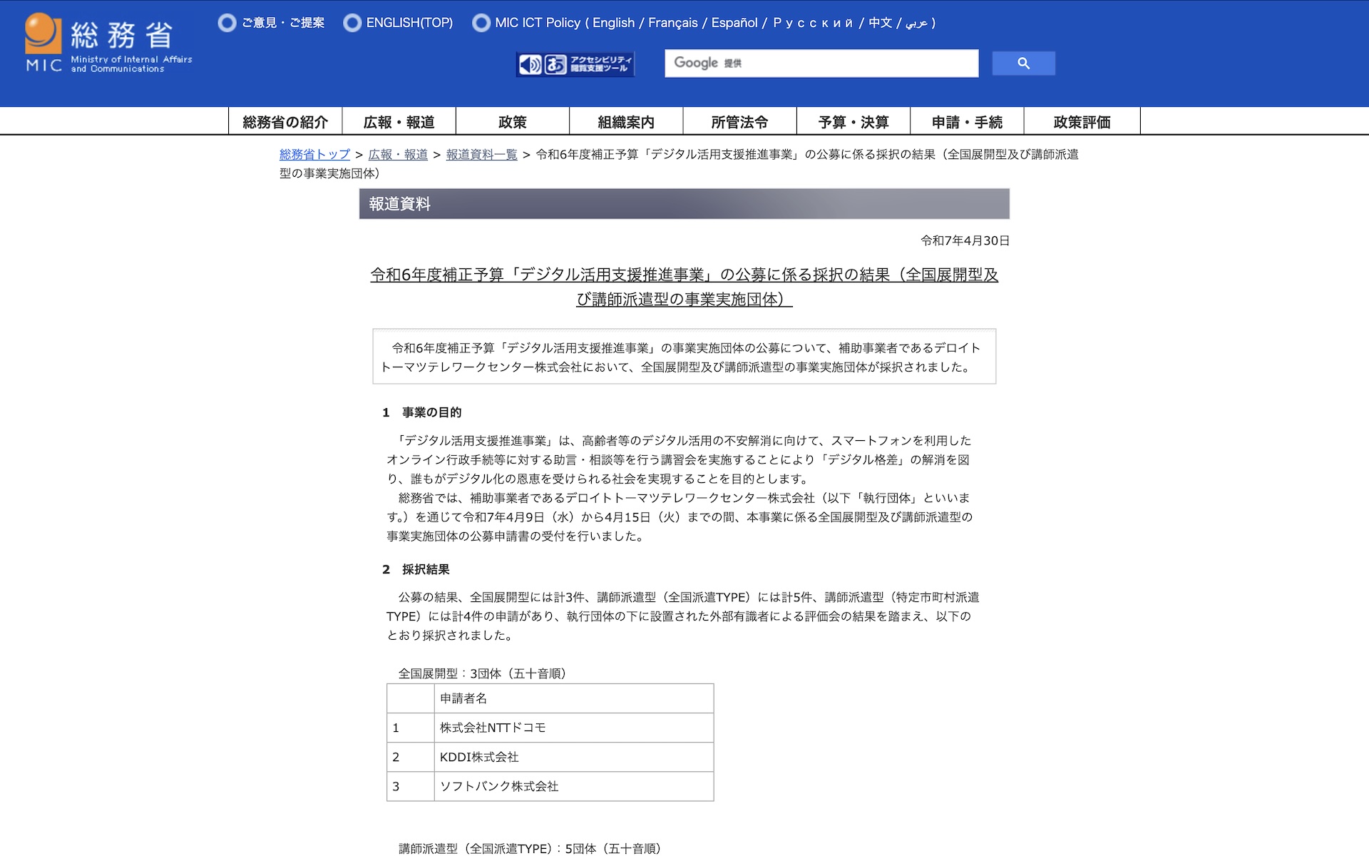1369x856 pixels.
Task: Click bullet icon beside ENGLISH(TOP)
Action: (352, 23)
